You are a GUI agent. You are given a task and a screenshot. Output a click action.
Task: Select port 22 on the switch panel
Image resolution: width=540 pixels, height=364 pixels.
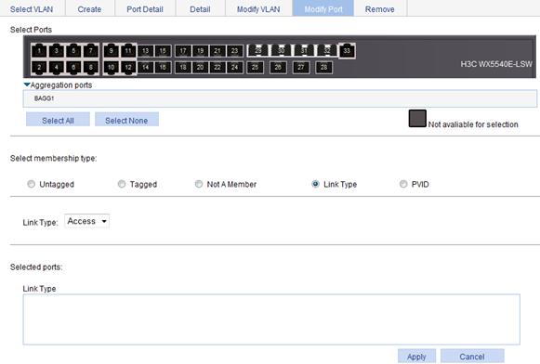point(217,68)
